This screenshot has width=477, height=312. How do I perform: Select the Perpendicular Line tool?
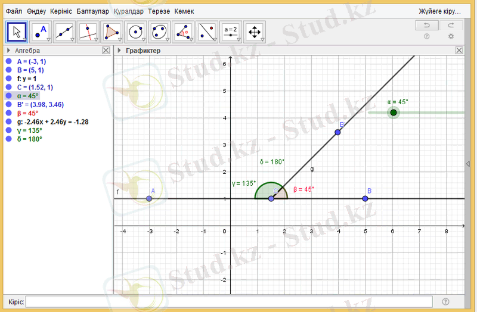pyautogui.click(x=88, y=32)
